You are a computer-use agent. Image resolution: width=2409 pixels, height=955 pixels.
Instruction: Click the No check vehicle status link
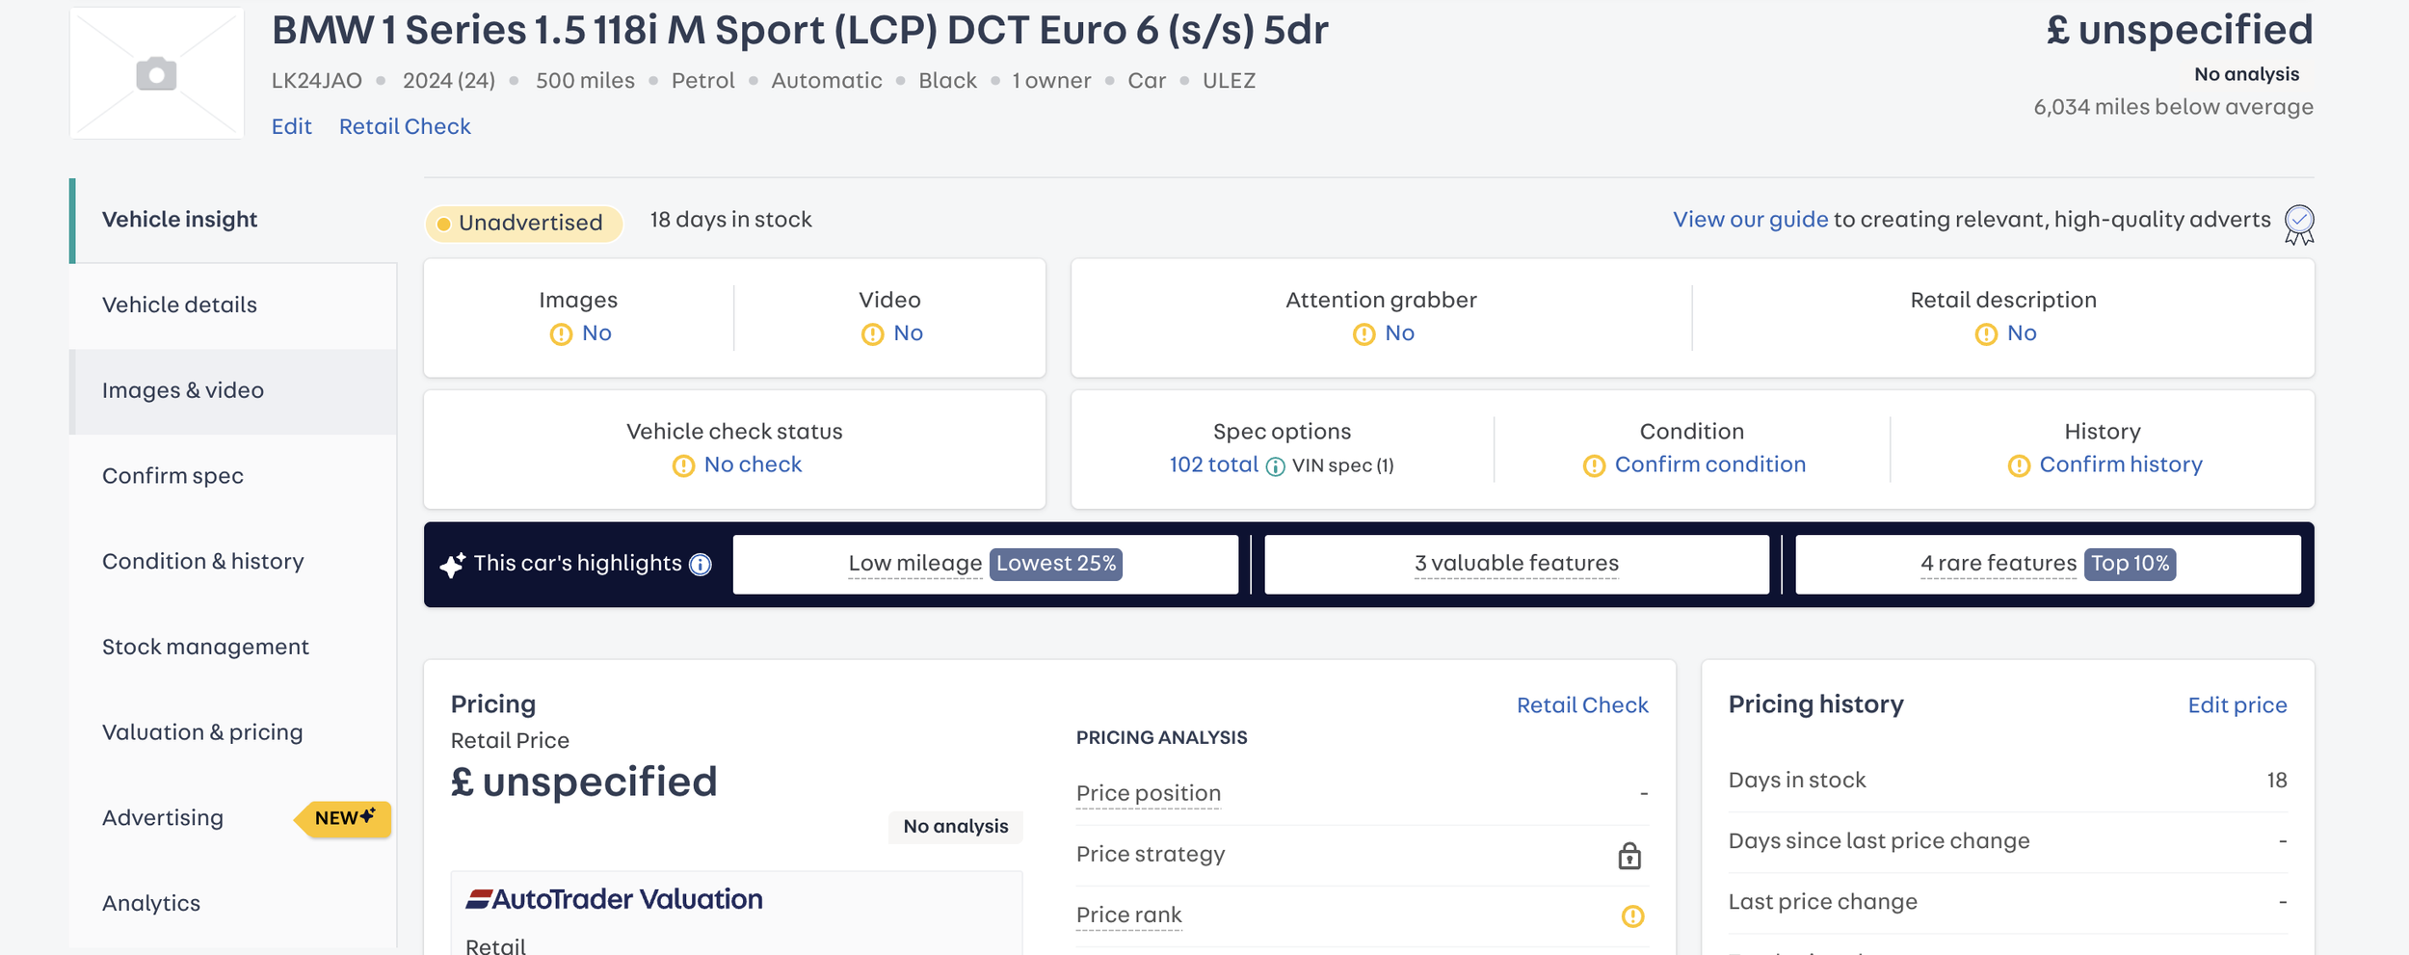pyautogui.click(x=753, y=465)
